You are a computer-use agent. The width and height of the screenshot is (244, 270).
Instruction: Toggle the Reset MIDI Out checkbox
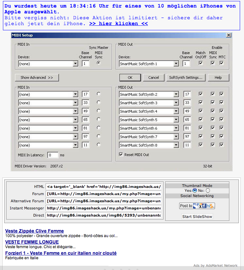pos(121,155)
